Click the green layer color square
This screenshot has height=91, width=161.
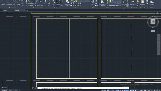click(77, 1)
